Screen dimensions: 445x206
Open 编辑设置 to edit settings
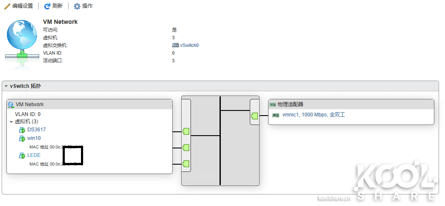pos(22,6)
